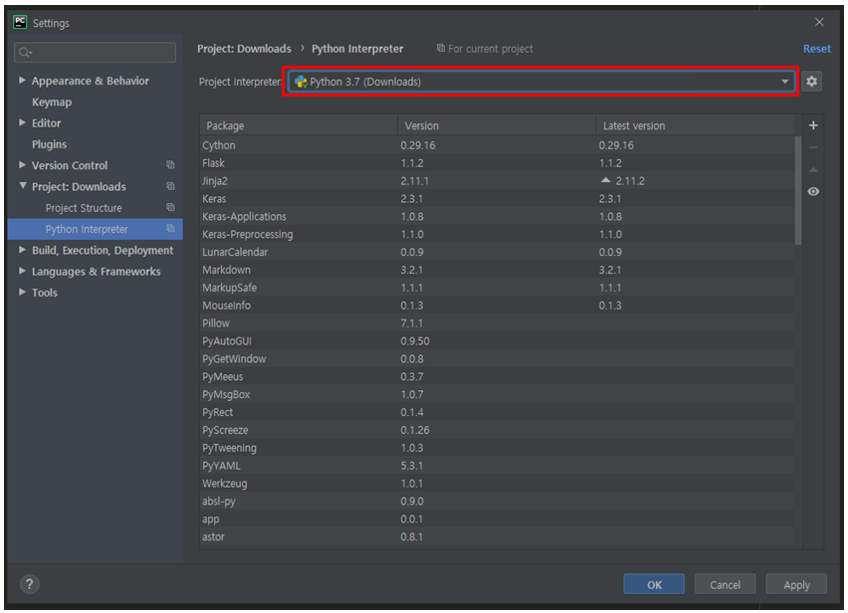
Task: Click the project-level icon next to Project: Downloads
Action: point(170,186)
